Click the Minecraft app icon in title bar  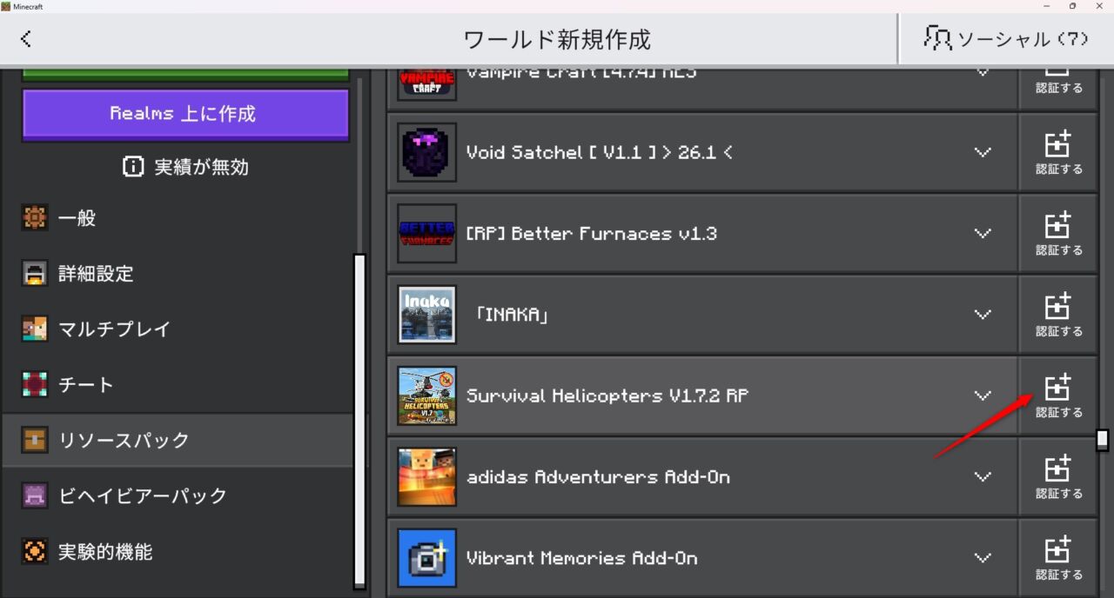(6, 6)
